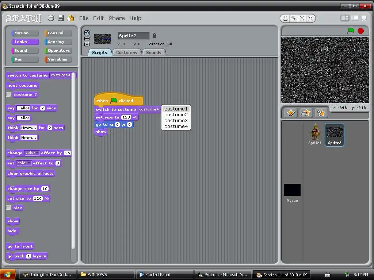Open the Windows Start button
Screen dimensions: 374x280
pos(8,275)
